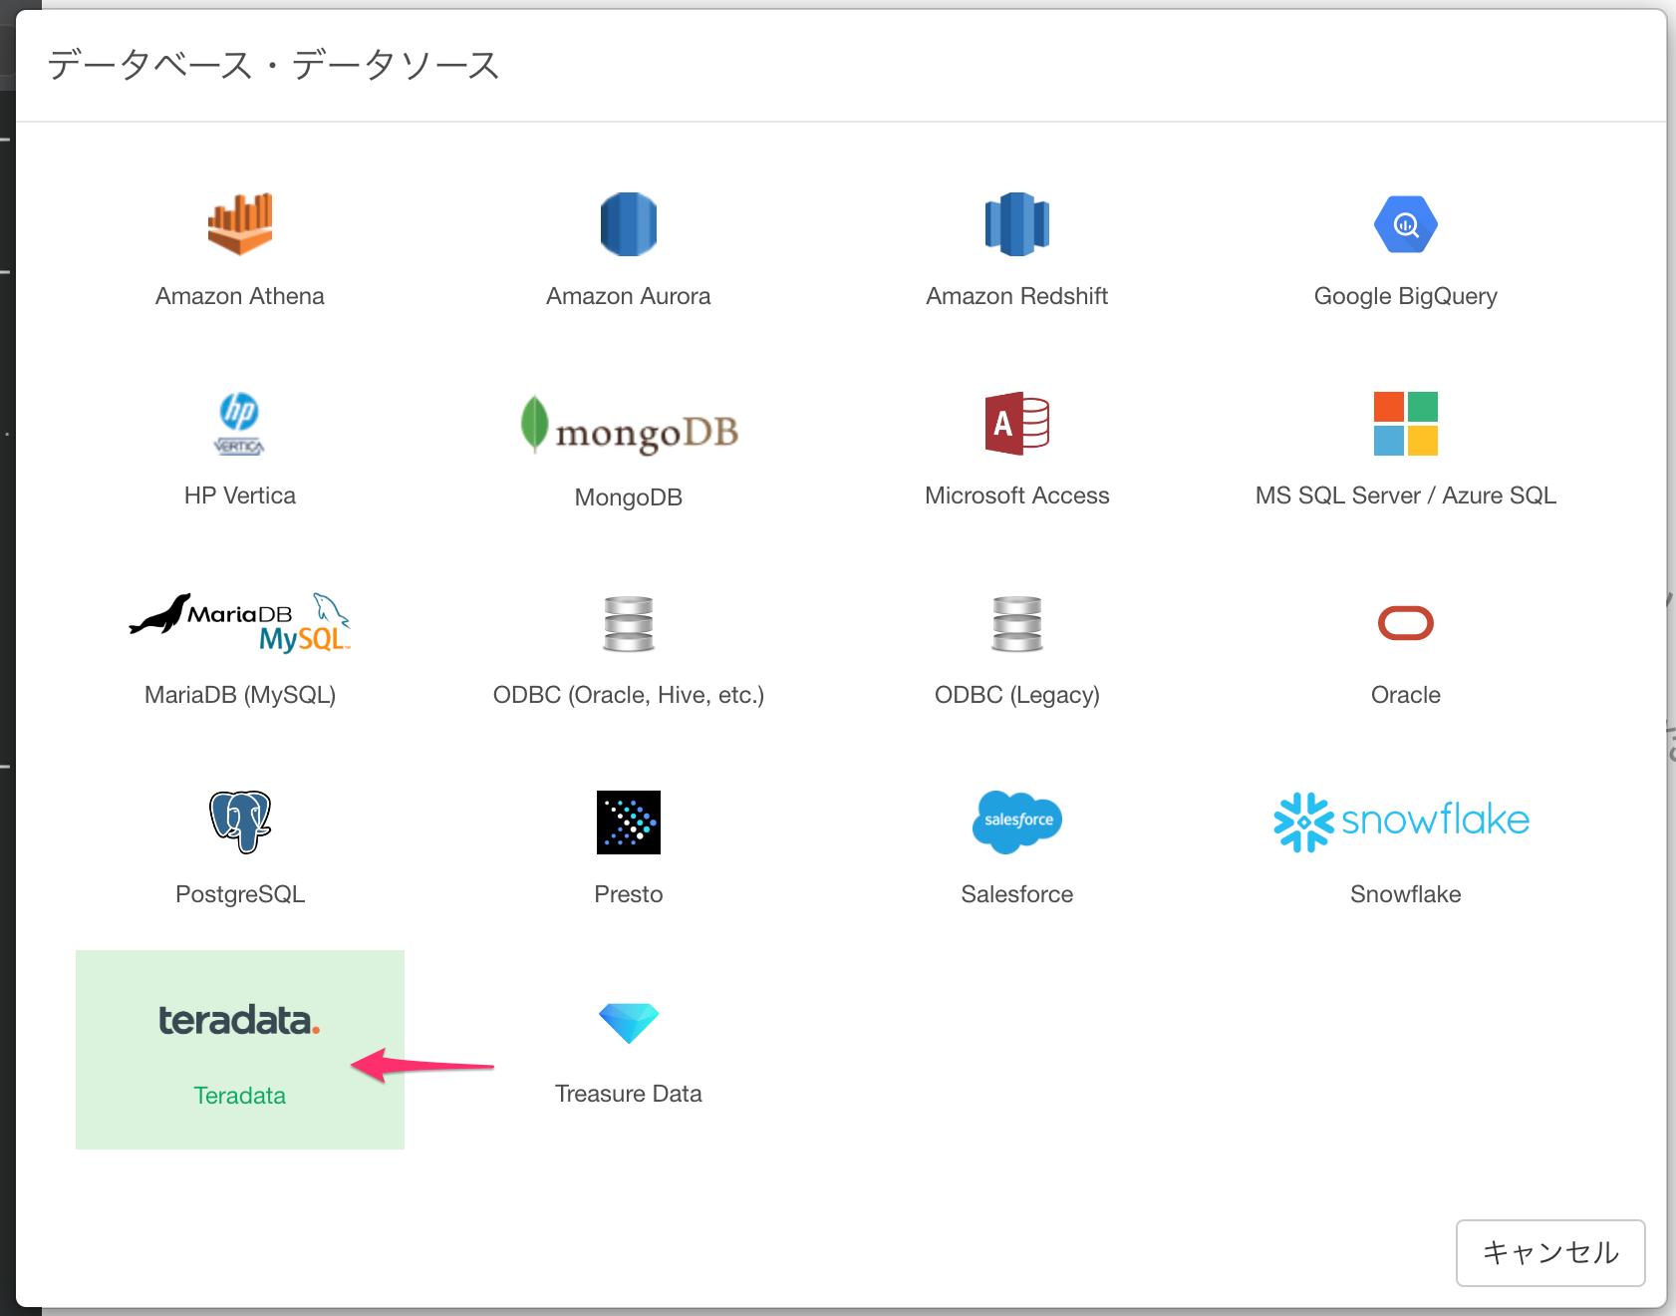Pick the Amazon Redshift icon
1676x1316 pixels.
click(x=1017, y=224)
